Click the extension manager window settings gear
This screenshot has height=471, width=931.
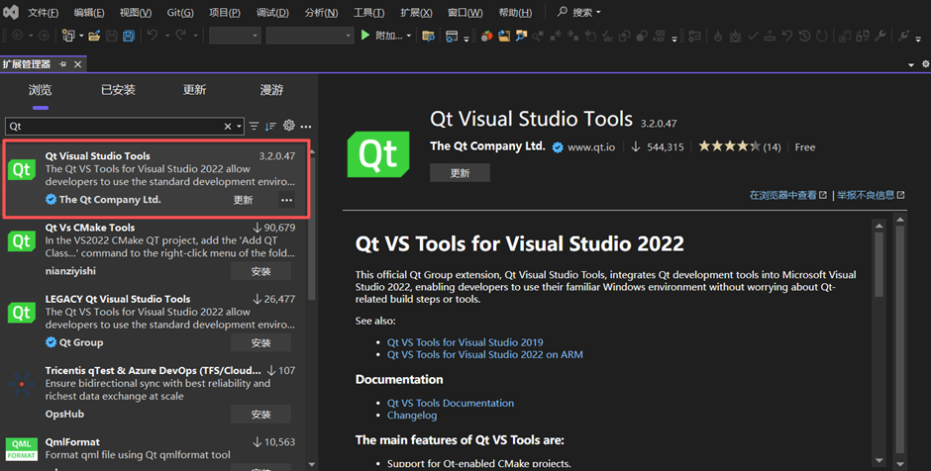[925, 63]
